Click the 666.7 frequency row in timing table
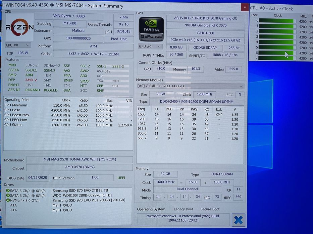The width and height of the screenshot is (313, 234). tap(190, 138)
